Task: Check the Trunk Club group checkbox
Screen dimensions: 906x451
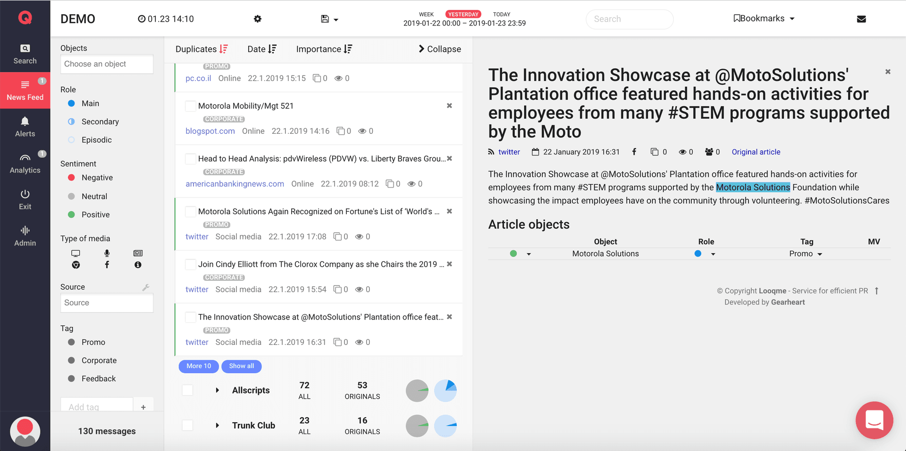Action: click(x=187, y=425)
